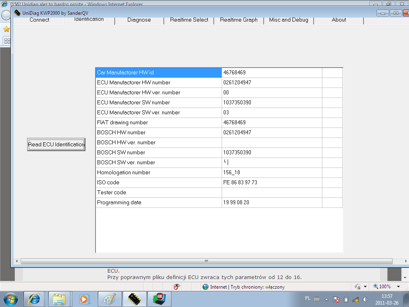409x307 pixels.
Task: Go to the Misc and Debug tab
Action: tap(288, 20)
